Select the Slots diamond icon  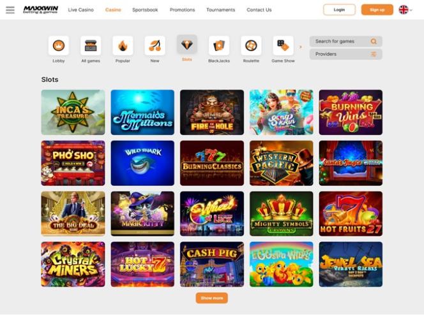point(187,45)
